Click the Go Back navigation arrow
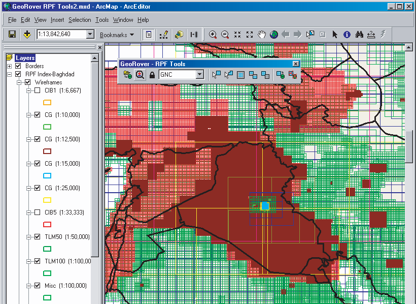Image resolution: width=416 pixels, height=304 pixels. click(285, 35)
